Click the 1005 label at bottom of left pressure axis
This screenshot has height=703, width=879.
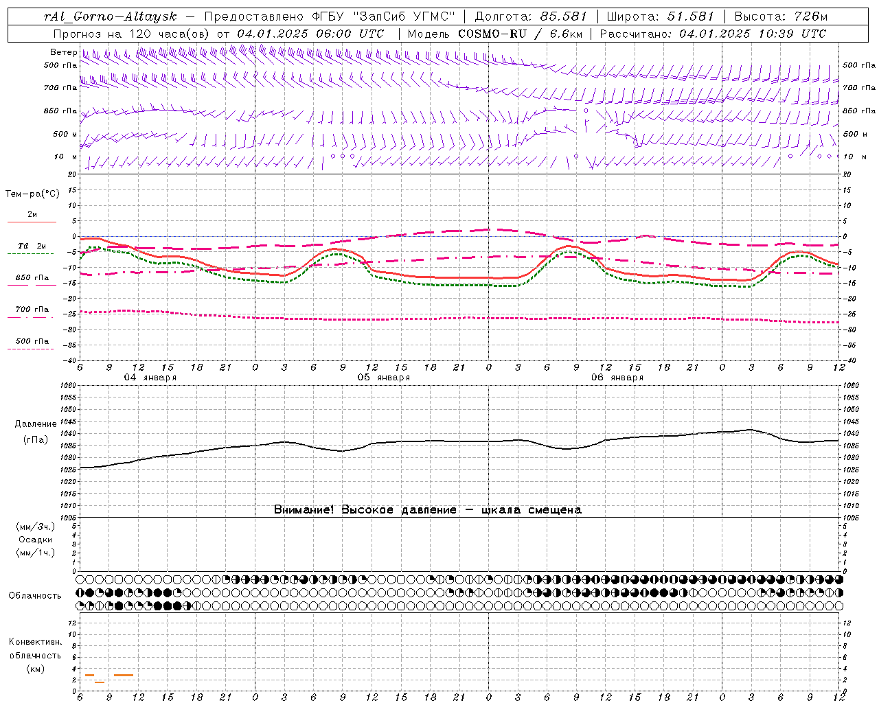coord(69,518)
